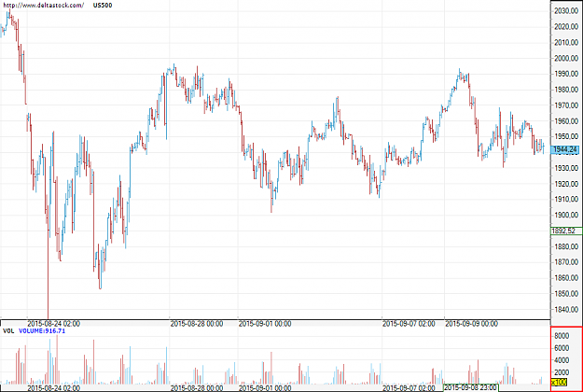Viewport: 583px width, 392px height.
Task: Click the http://www.deltastock.com/ link text
Action: coord(43,6)
